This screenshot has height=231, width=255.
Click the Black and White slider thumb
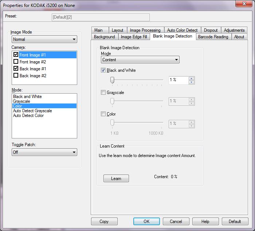[112, 80]
